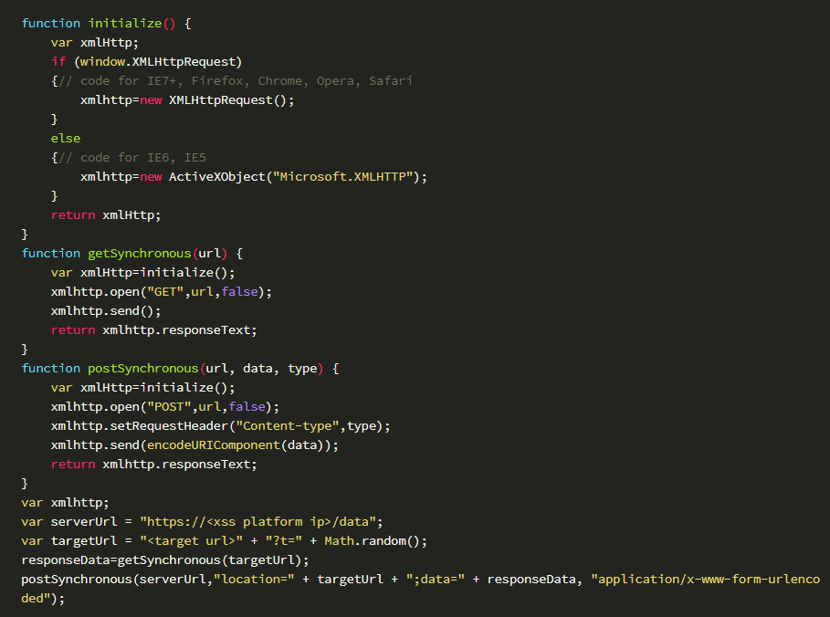Click the comment 'code for IE7+, Firefox, Chrome, Opera, Safari'
Image resolution: width=830 pixels, height=617 pixels.
[236, 81]
